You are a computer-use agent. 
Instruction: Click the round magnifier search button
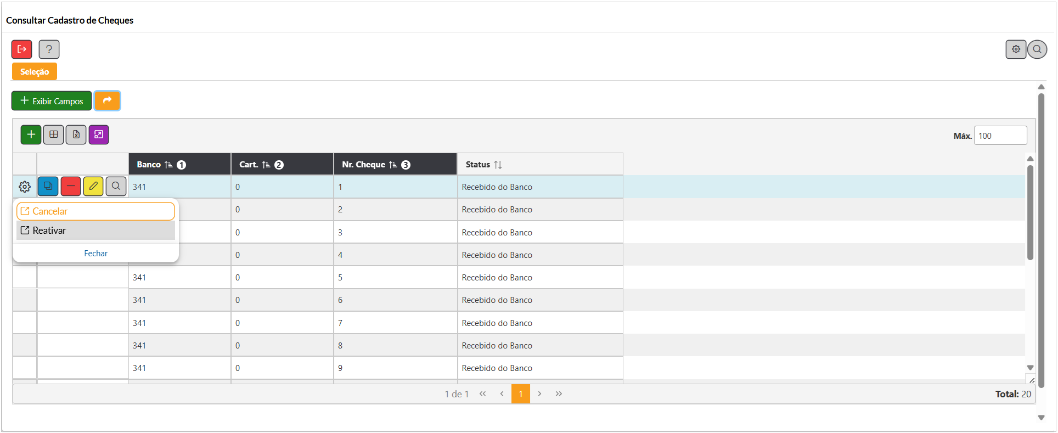tap(1037, 49)
